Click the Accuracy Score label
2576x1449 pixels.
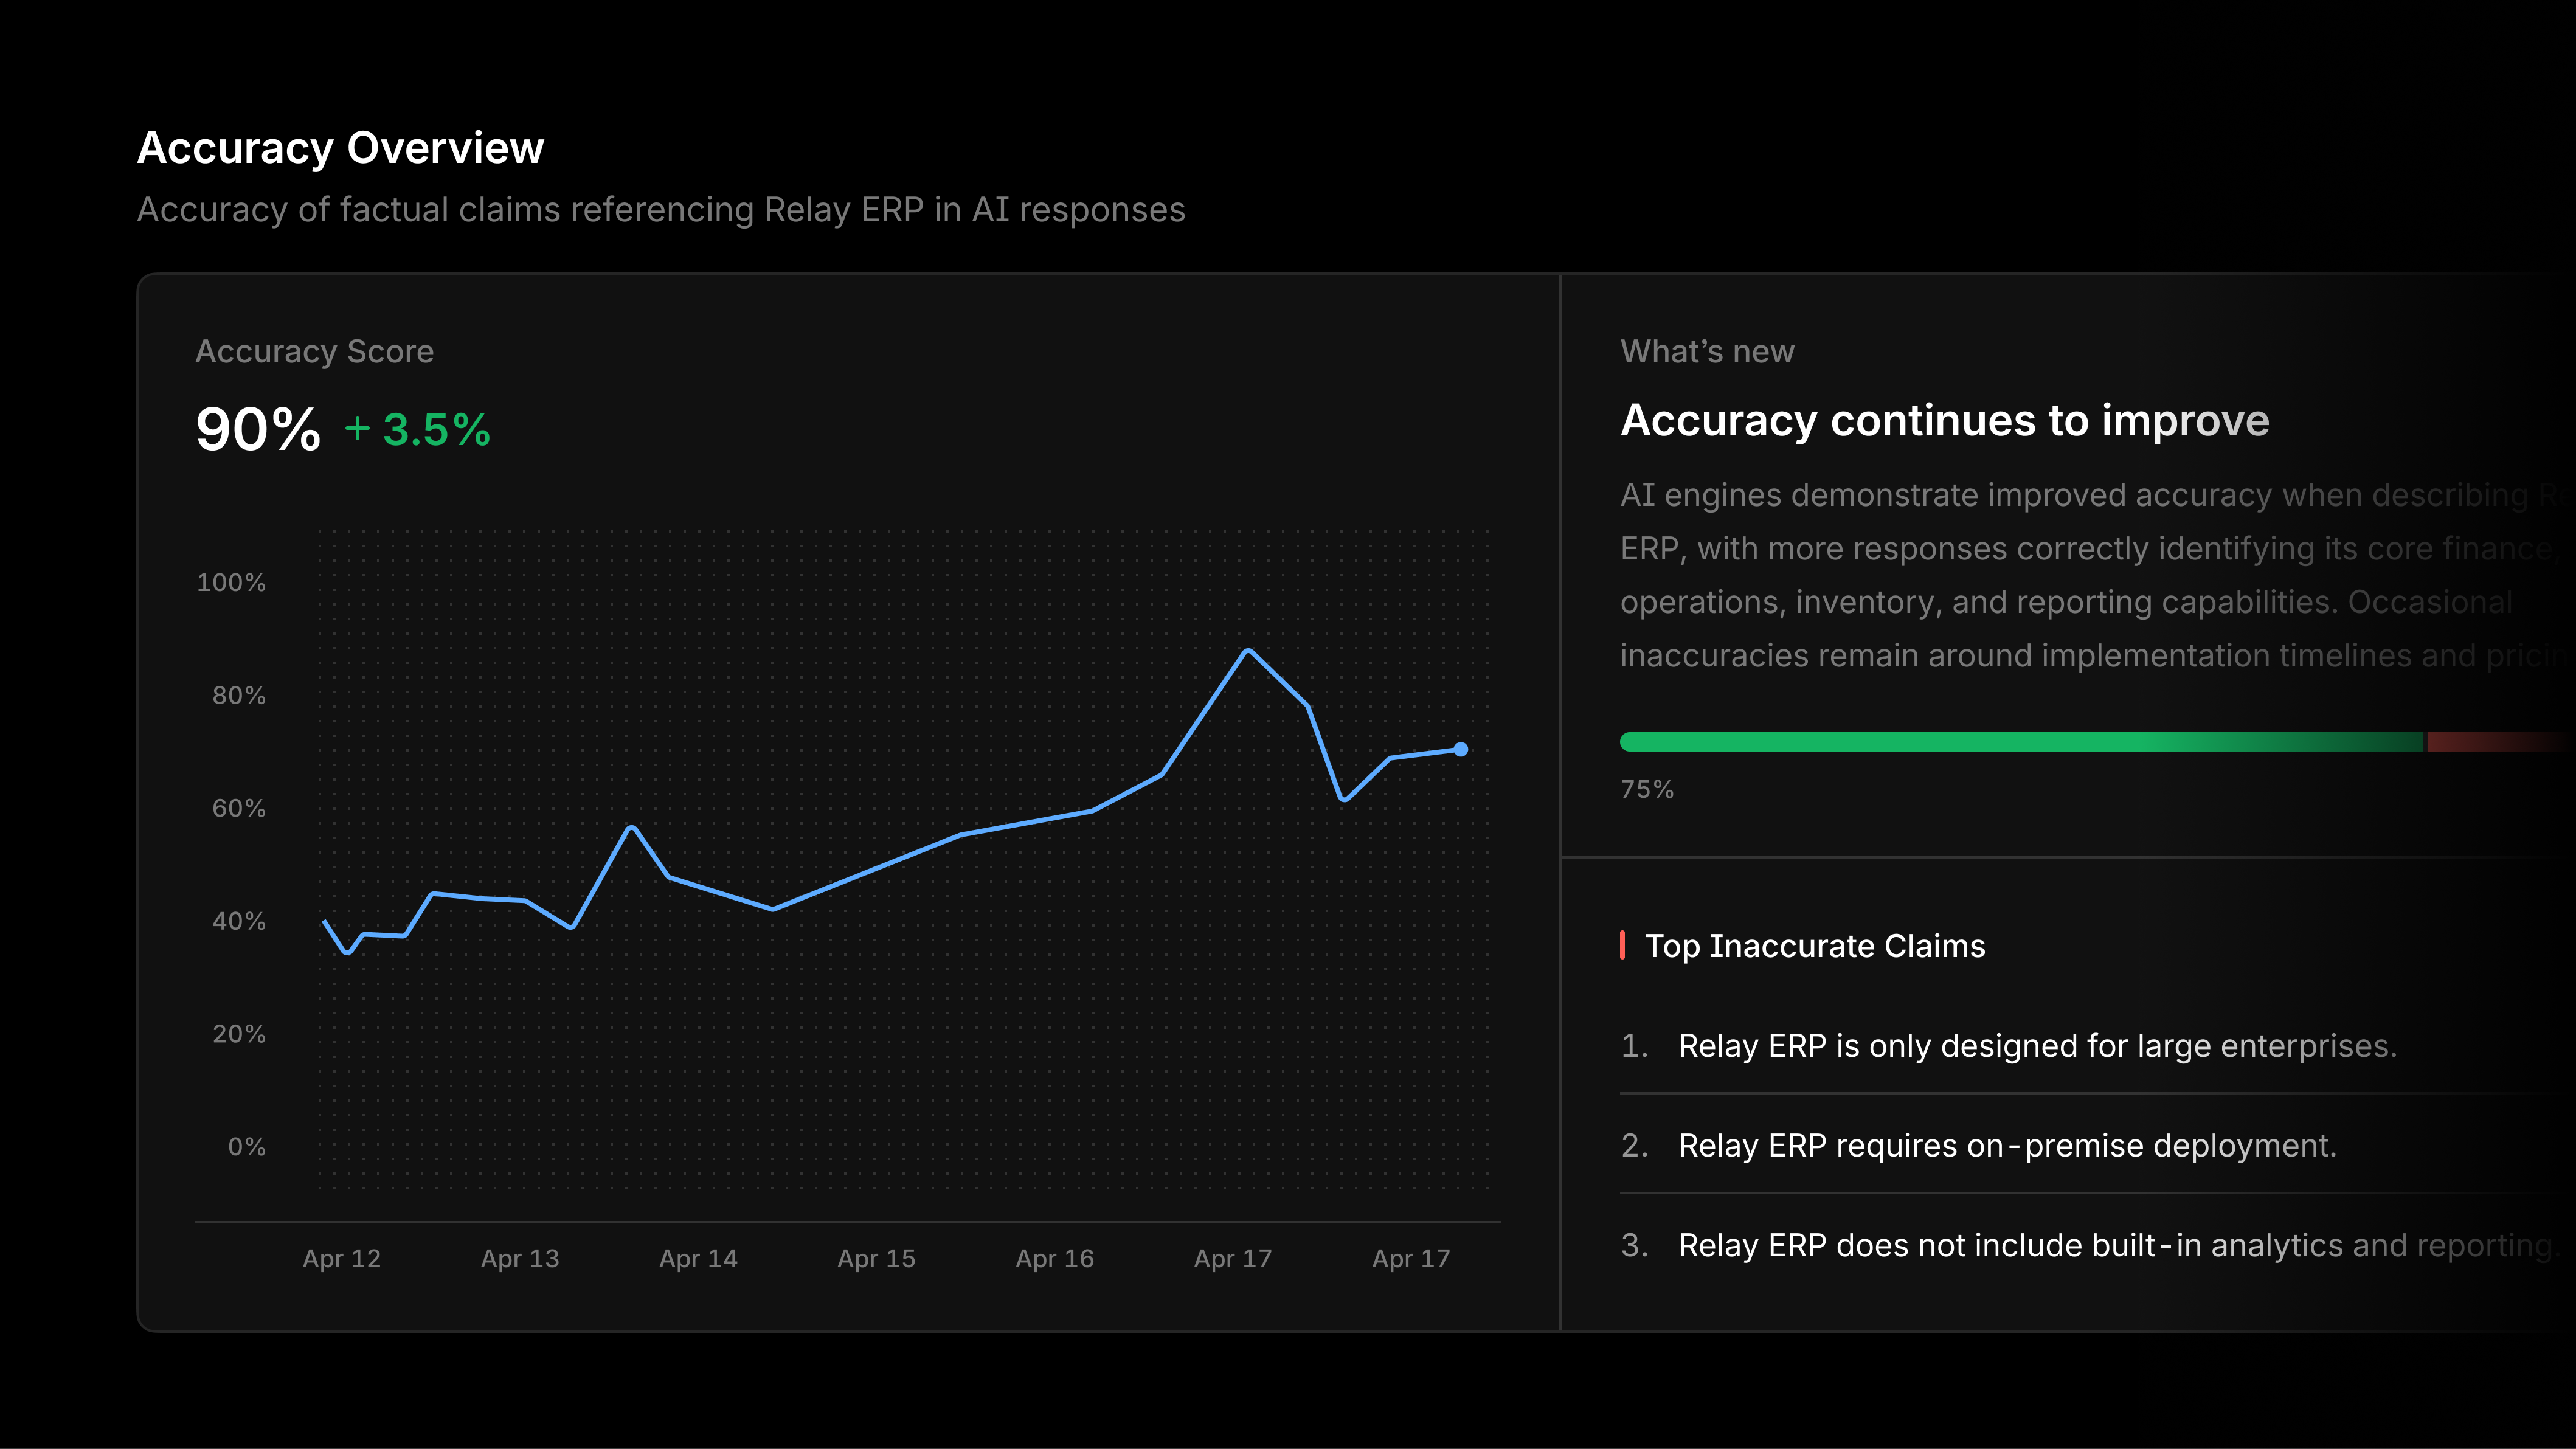314,351
